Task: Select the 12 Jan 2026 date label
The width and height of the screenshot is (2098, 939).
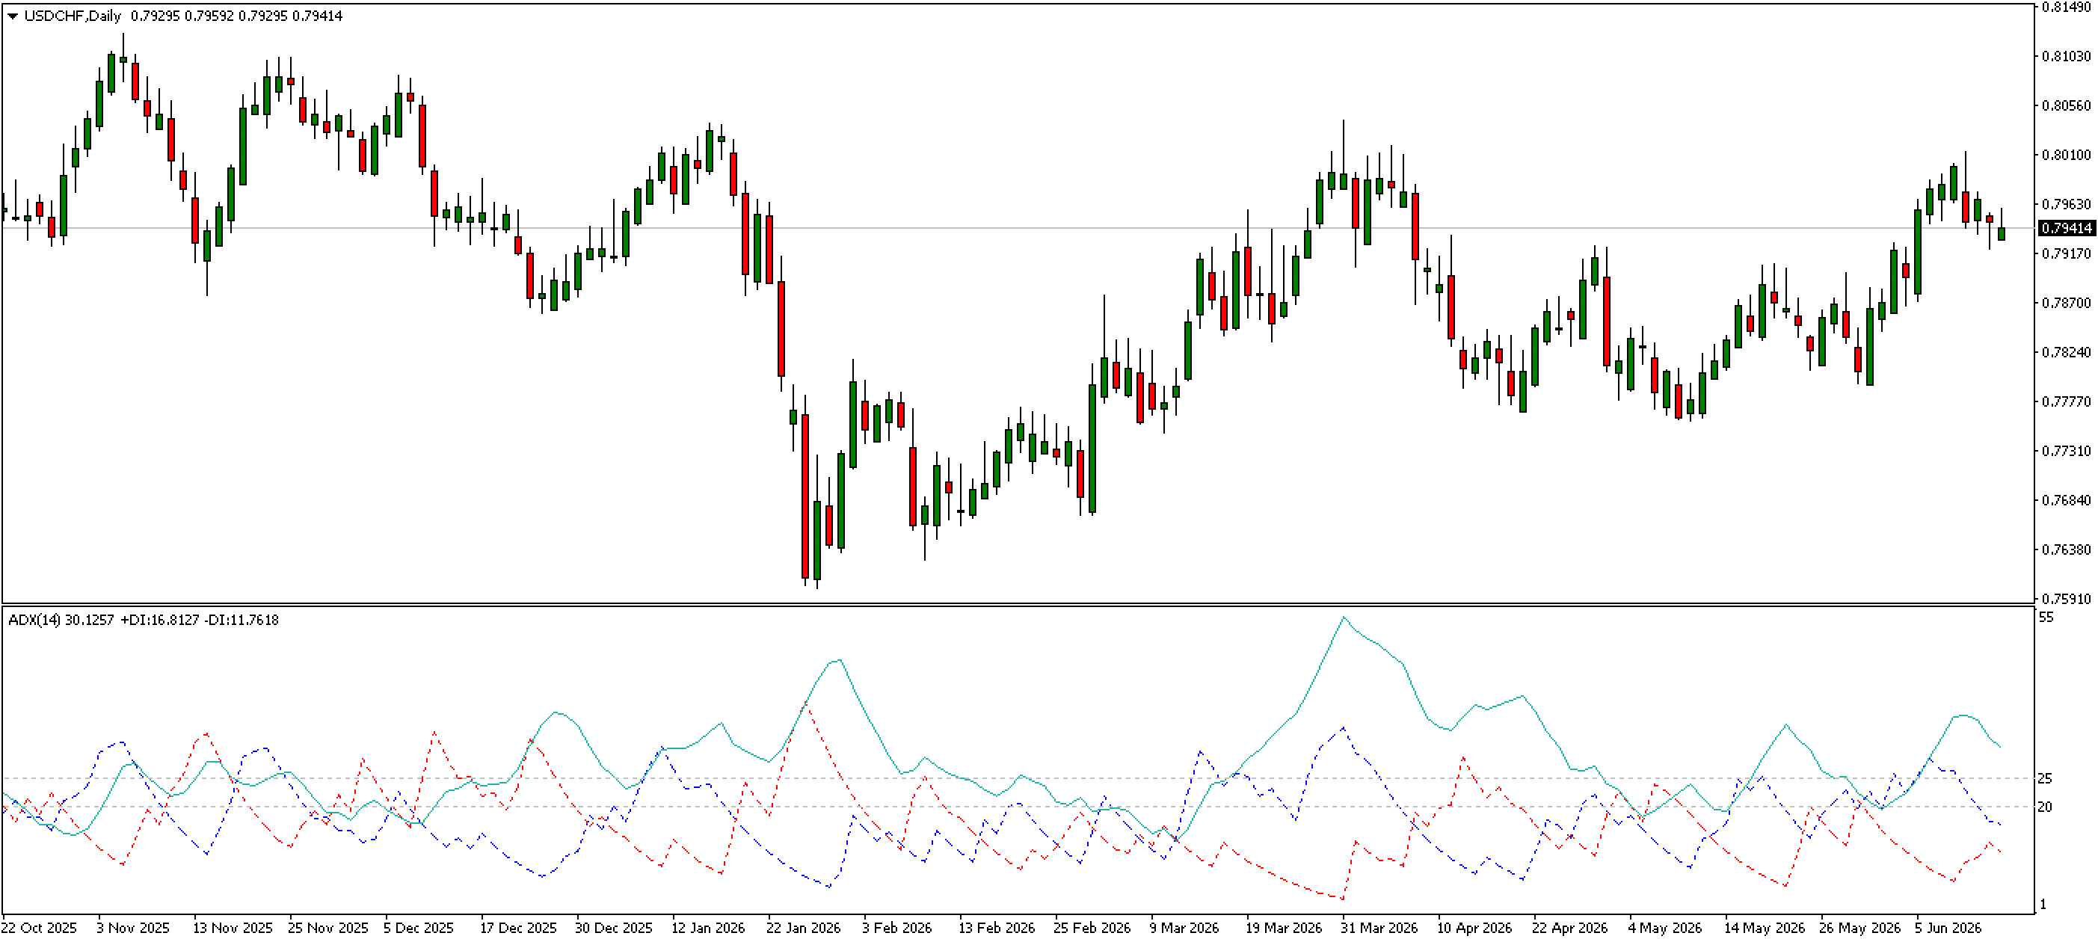Action: 708,929
